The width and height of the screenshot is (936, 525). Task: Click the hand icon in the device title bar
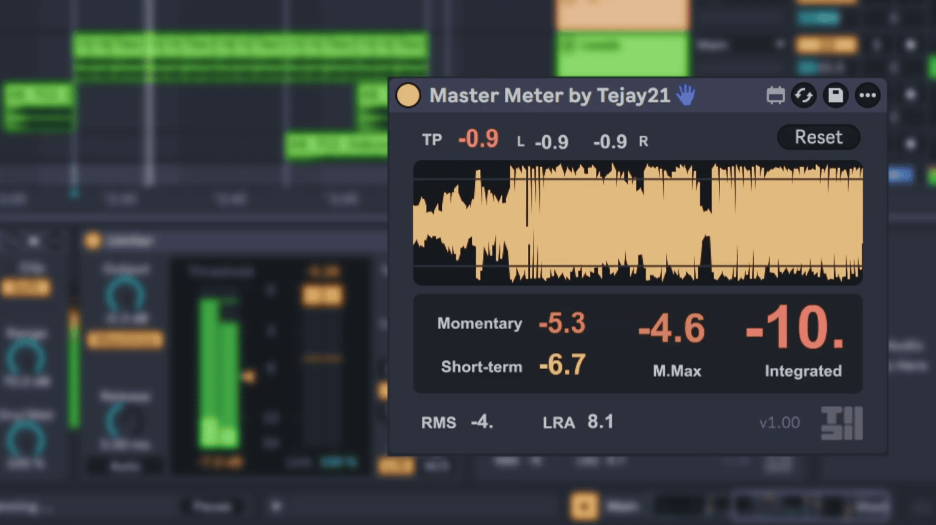click(685, 95)
